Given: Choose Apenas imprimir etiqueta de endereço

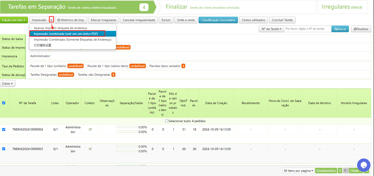Looking at the screenshot, I should 60,28.
